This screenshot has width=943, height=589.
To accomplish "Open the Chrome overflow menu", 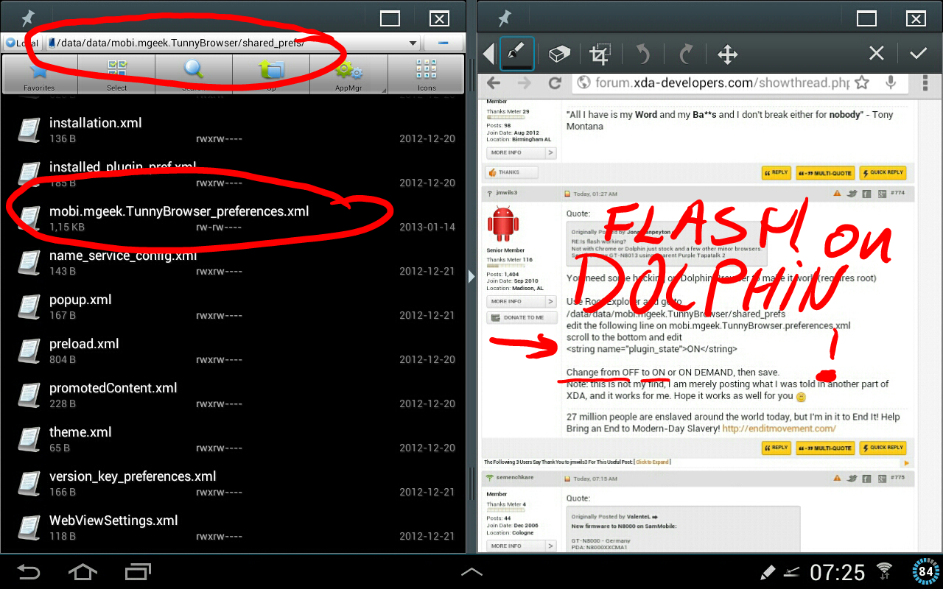I will [x=924, y=82].
